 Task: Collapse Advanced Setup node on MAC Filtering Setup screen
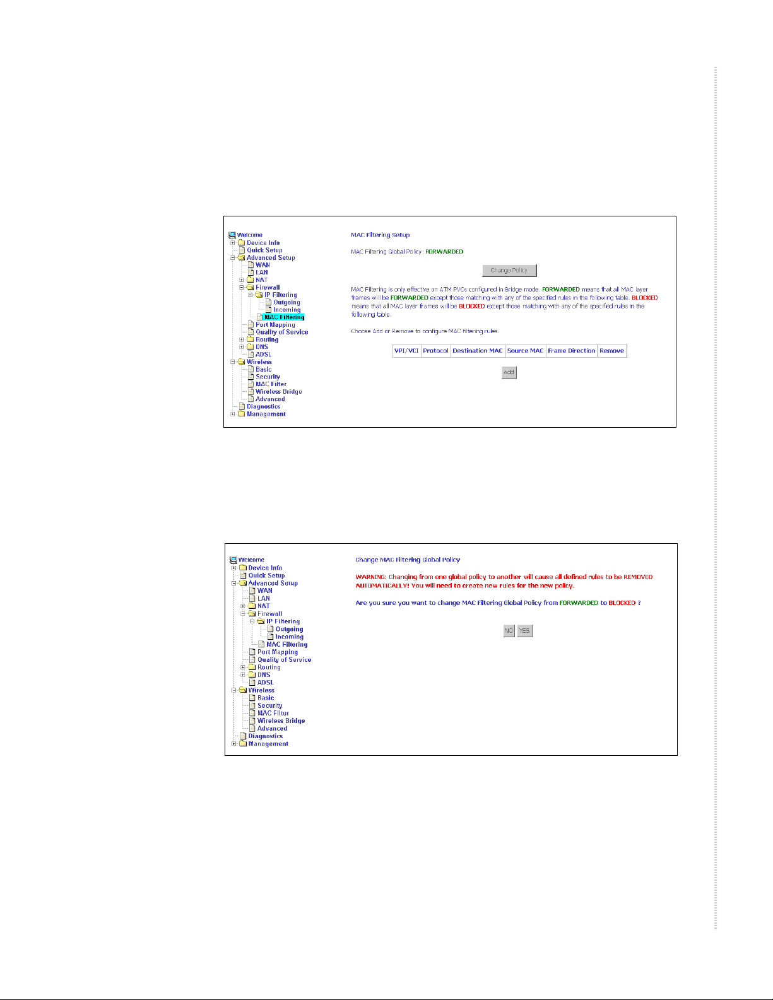232,257
